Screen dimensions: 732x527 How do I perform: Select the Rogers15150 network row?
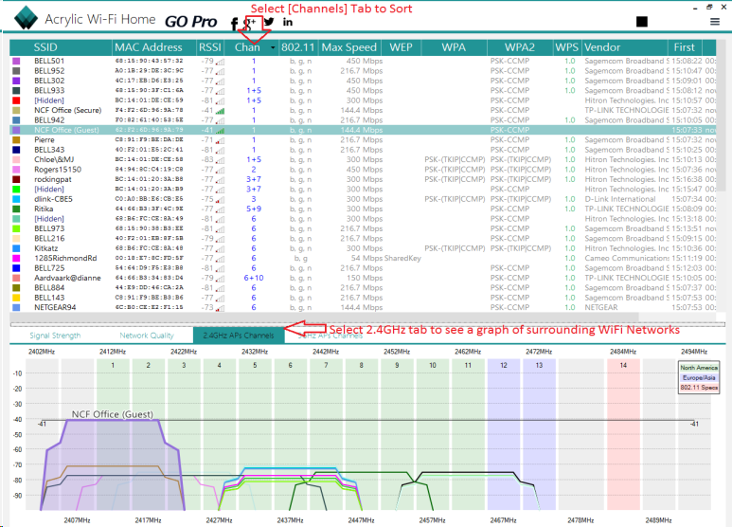[x=363, y=170]
